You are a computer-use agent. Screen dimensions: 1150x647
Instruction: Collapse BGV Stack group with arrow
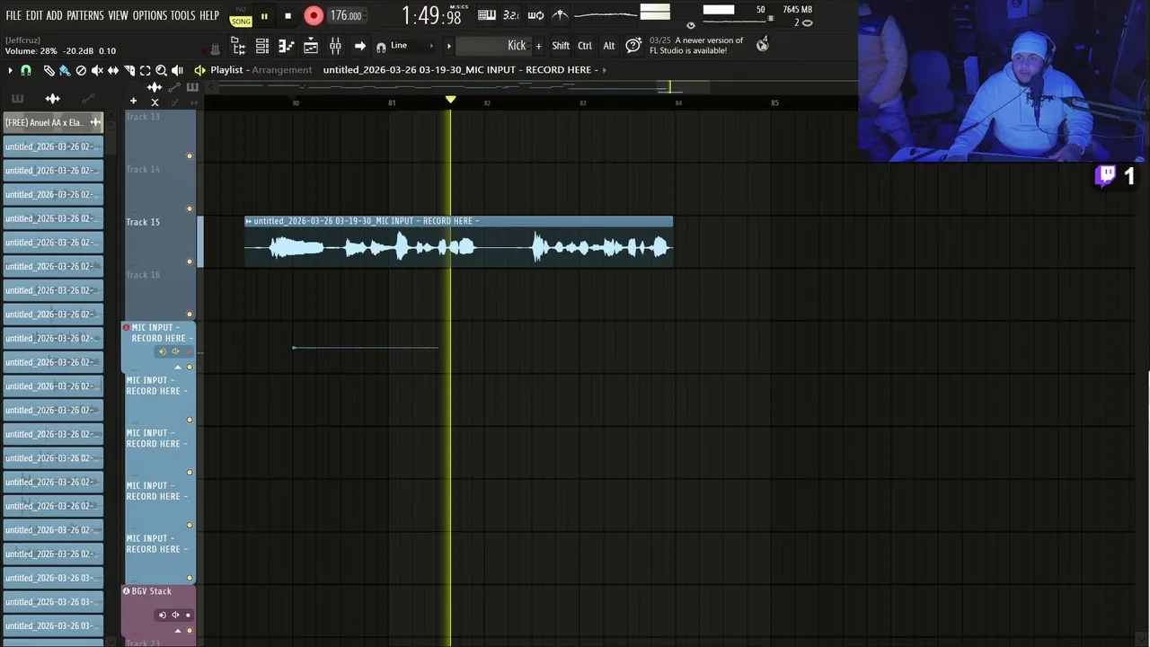point(178,630)
